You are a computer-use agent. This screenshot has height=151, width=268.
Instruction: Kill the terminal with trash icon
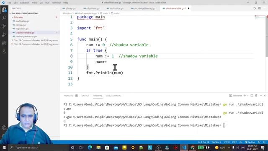point(256,96)
